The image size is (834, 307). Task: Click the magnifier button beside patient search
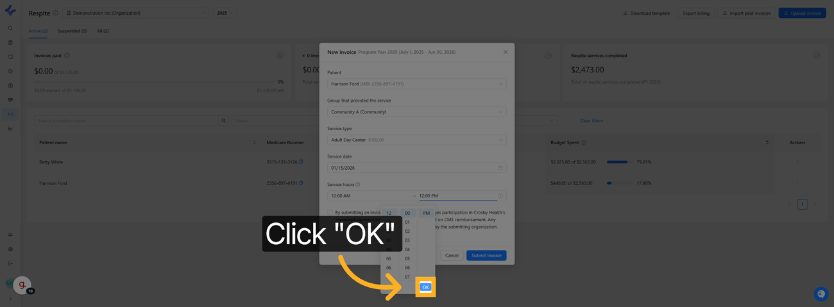[x=224, y=120]
